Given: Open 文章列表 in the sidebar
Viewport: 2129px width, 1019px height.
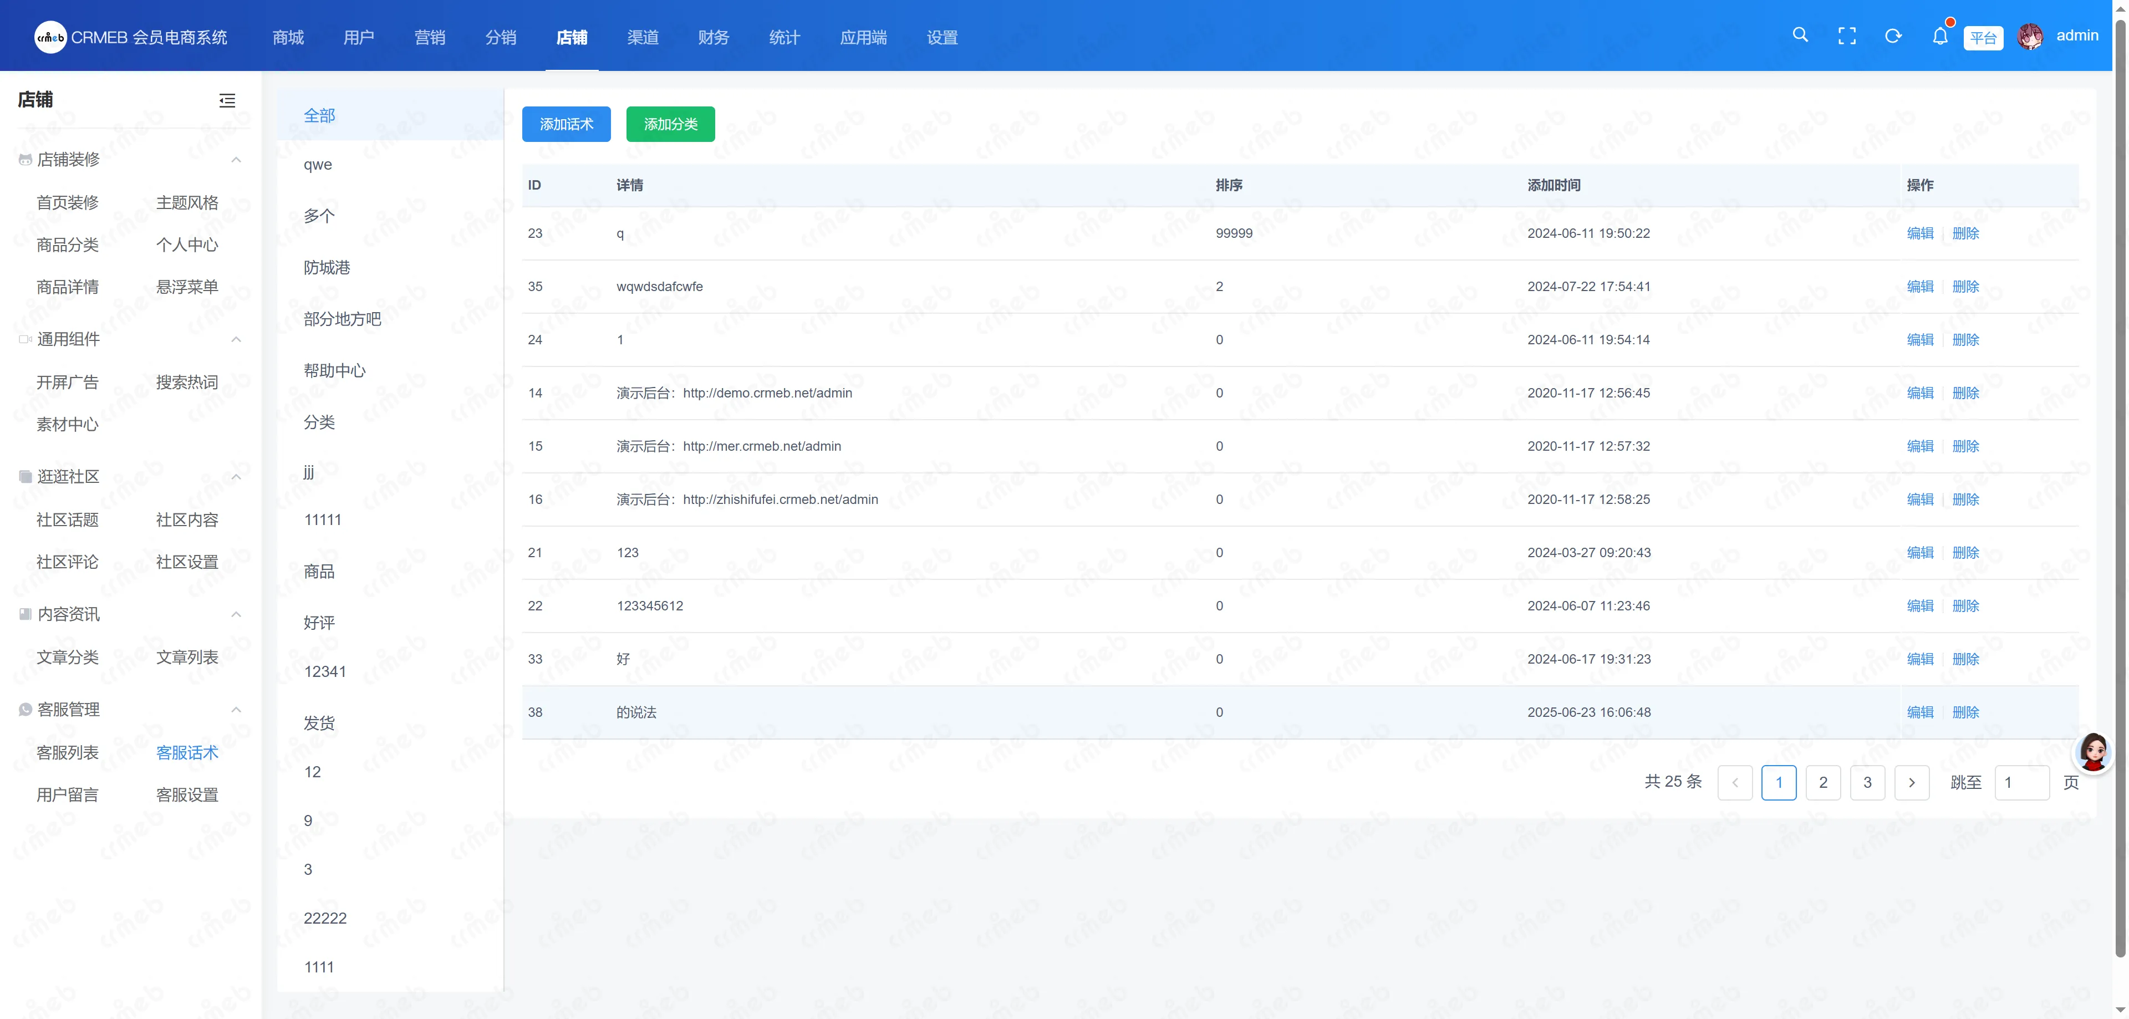Looking at the screenshot, I should pos(187,657).
